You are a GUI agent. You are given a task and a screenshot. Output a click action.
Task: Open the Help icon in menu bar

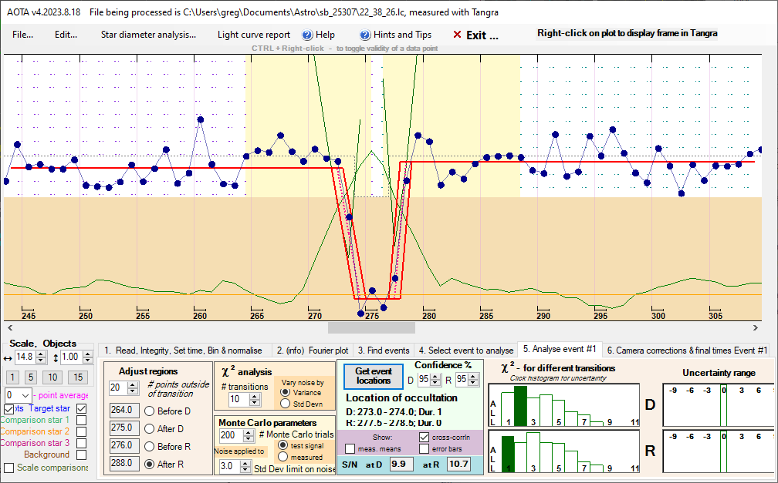(x=307, y=35)
